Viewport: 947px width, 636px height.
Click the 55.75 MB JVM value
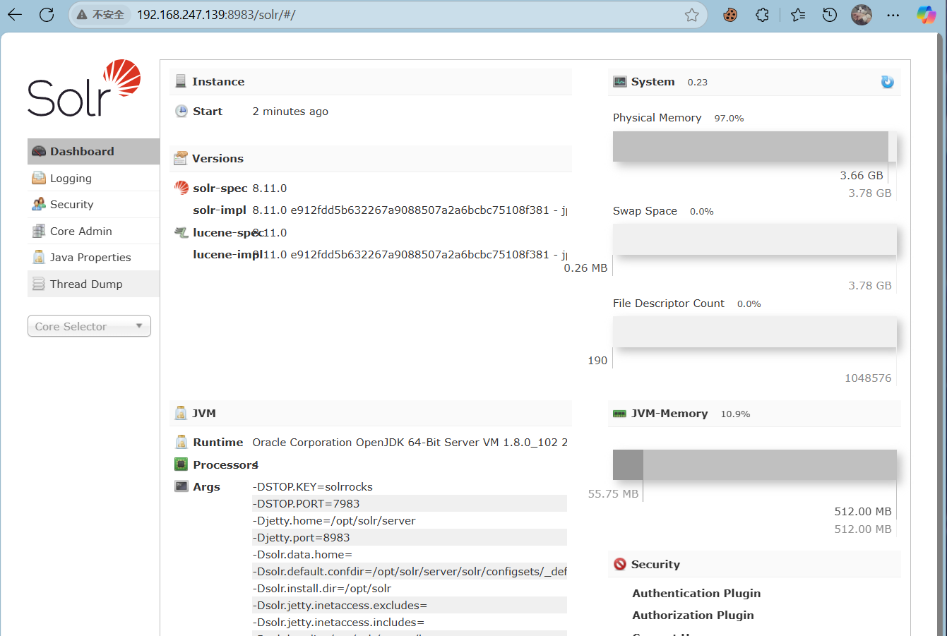click(613, 493)
